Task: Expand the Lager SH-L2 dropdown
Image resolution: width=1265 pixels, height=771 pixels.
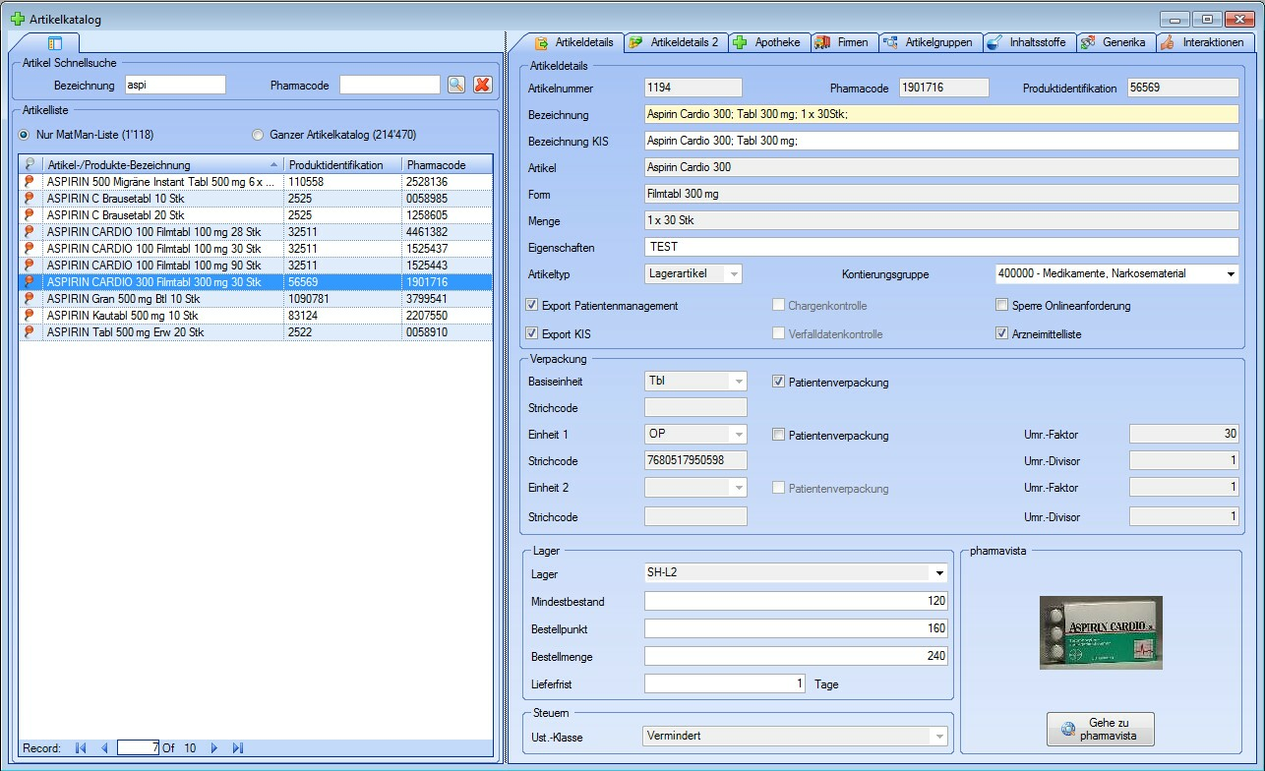Action: click(939, 573)
